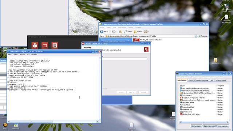
Task: Select the text document icon at desktop top-right
Action: [226, 19]
